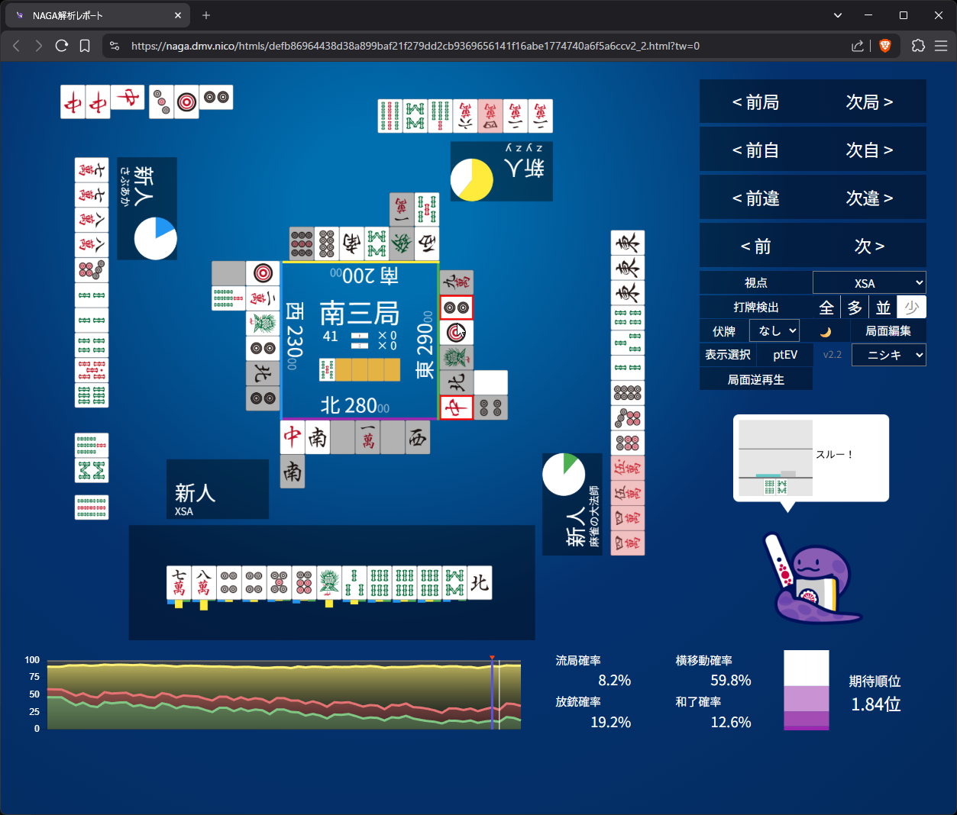
Task: Go to next round with 次局 >
Action: coord(869,102)
